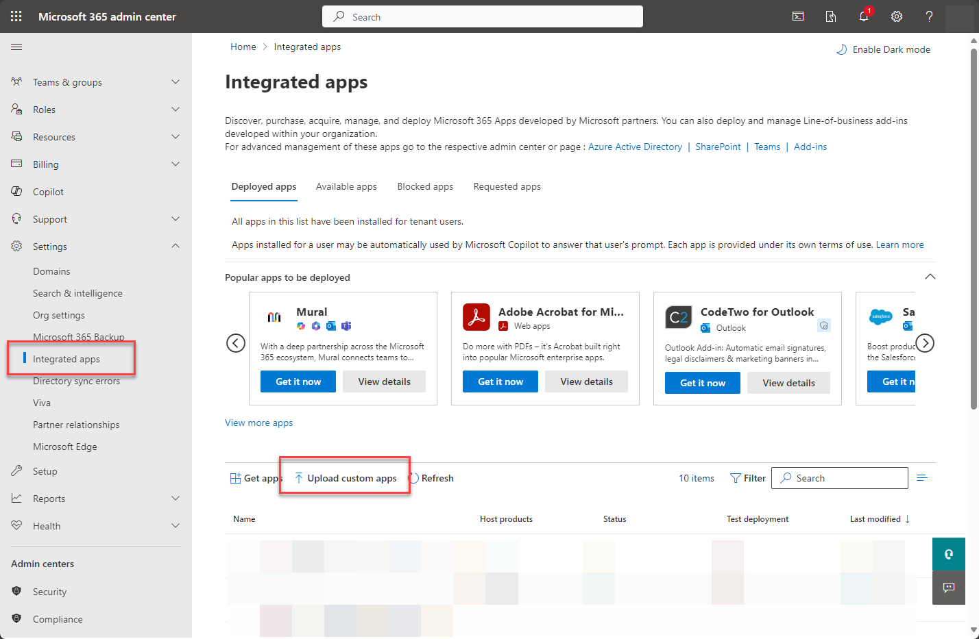The height and width of the screenshot is (639, 979).
Task: Click Get it now for Mural
Action: (x=298, y=381)
